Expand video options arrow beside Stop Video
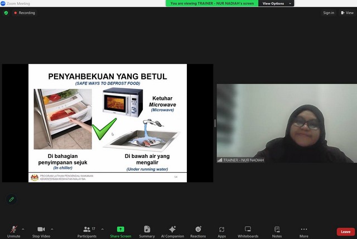 (x=52, y=229)
